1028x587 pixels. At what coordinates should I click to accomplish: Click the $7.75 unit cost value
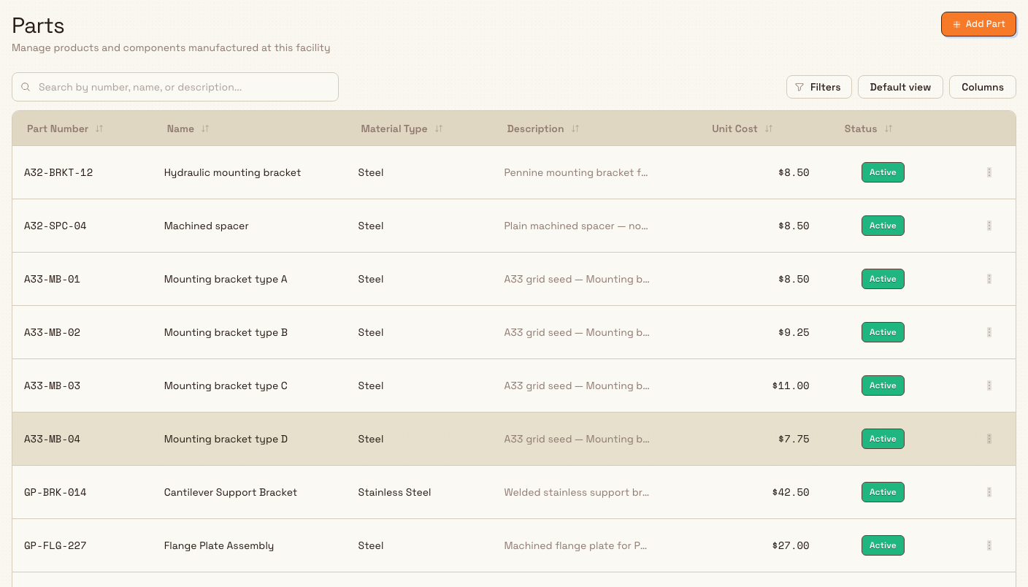click(794, 439)
